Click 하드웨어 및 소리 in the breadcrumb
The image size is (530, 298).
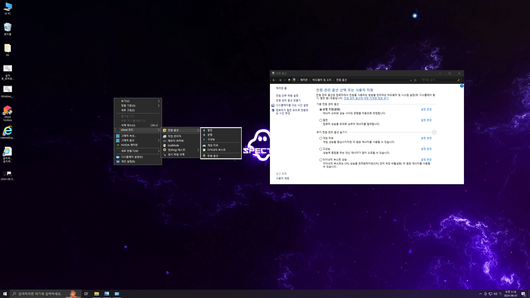click(322, 80)
